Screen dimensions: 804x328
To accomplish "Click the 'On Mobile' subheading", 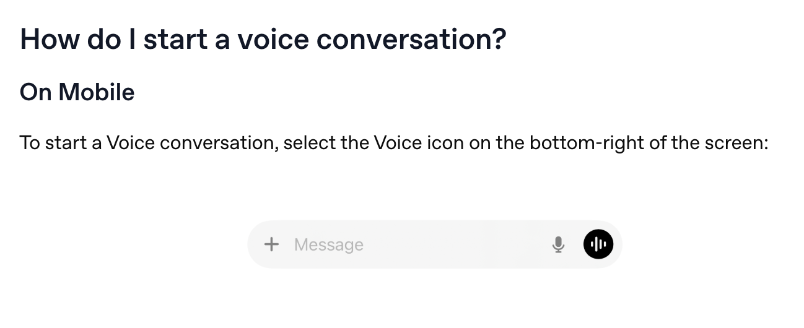I will 77,92.
